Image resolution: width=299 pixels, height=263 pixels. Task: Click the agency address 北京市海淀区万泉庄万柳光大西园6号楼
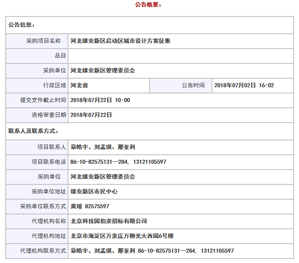pyautogui.click(x=122, y=236)
